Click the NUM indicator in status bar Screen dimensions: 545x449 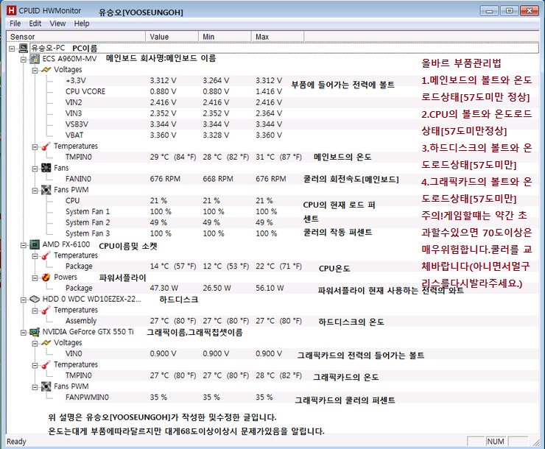[496, 442]
